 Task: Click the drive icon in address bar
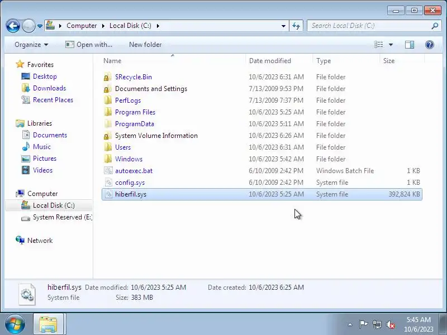click(x=50, y=25)
